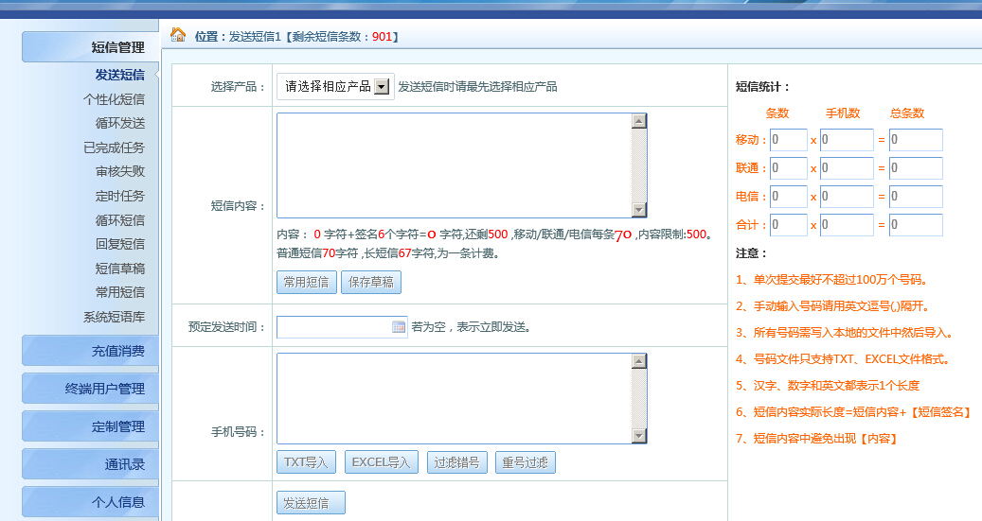Image resolution: width=982 pixels, height=521 pixels.
Task: Click the down arrow of 短信内容 scrollbar
Action: [639, 210]
